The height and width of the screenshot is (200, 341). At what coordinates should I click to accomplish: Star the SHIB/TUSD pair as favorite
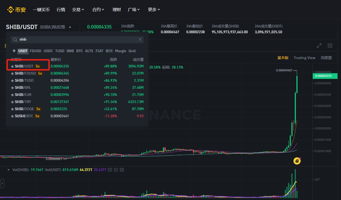point(12,81)
